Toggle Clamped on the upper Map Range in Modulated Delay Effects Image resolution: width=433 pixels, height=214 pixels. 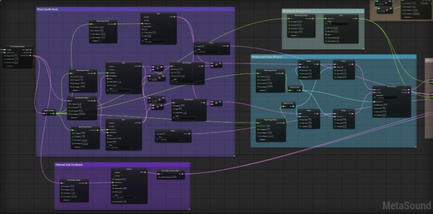click(x=267, y=90)
